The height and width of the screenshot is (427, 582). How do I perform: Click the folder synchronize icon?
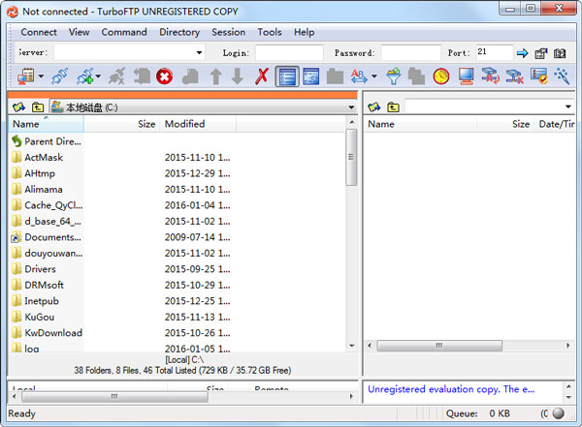coord(490,76)
